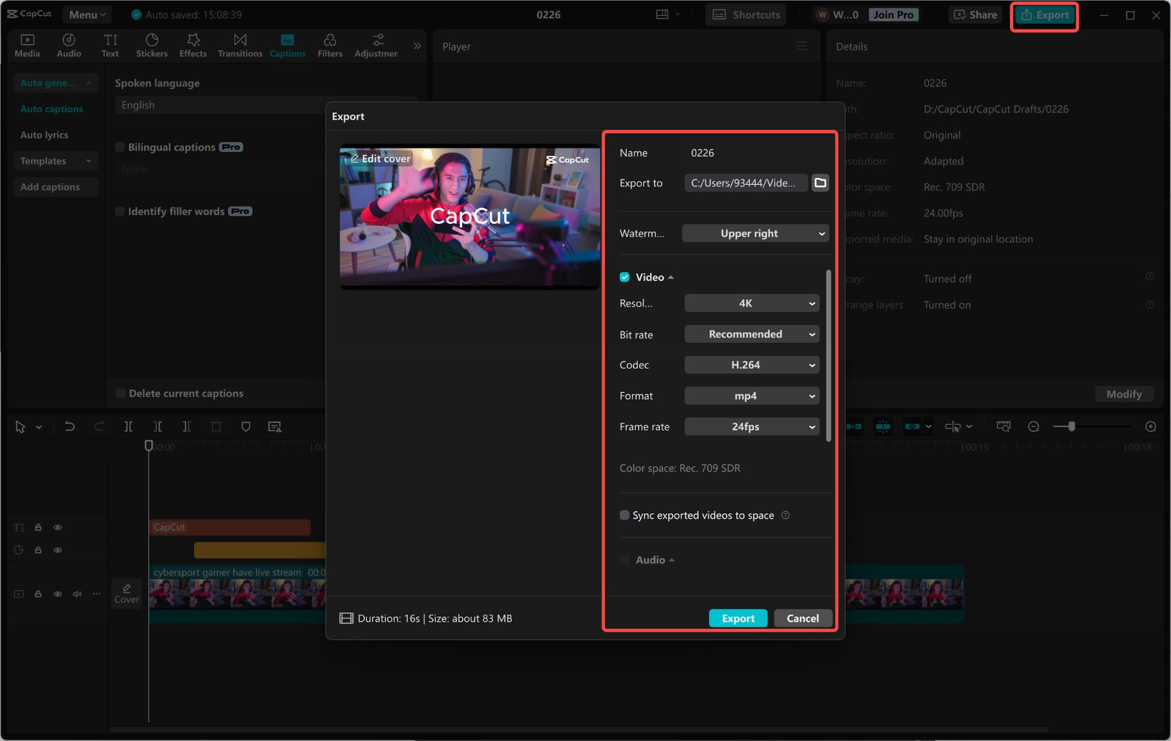Click the Delete left split icon
This screenshot has width=1171, height=741.
(x=158, y=427)
